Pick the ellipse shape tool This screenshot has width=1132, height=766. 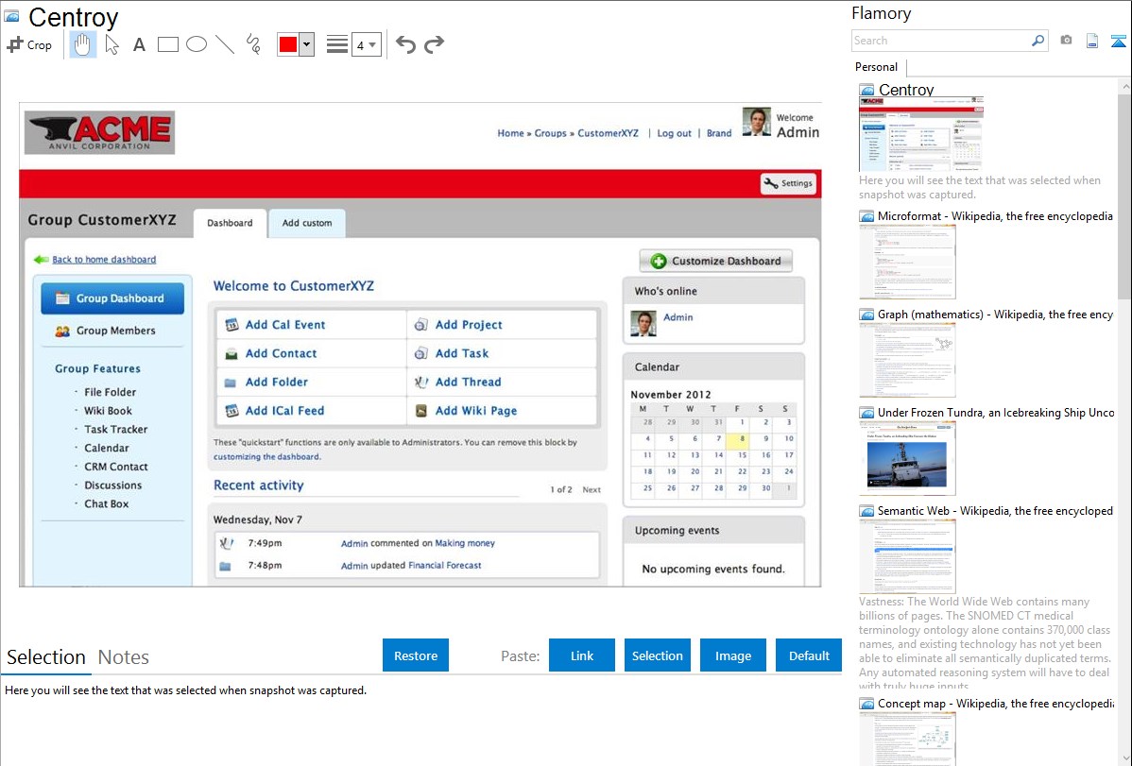click(197, 44)
